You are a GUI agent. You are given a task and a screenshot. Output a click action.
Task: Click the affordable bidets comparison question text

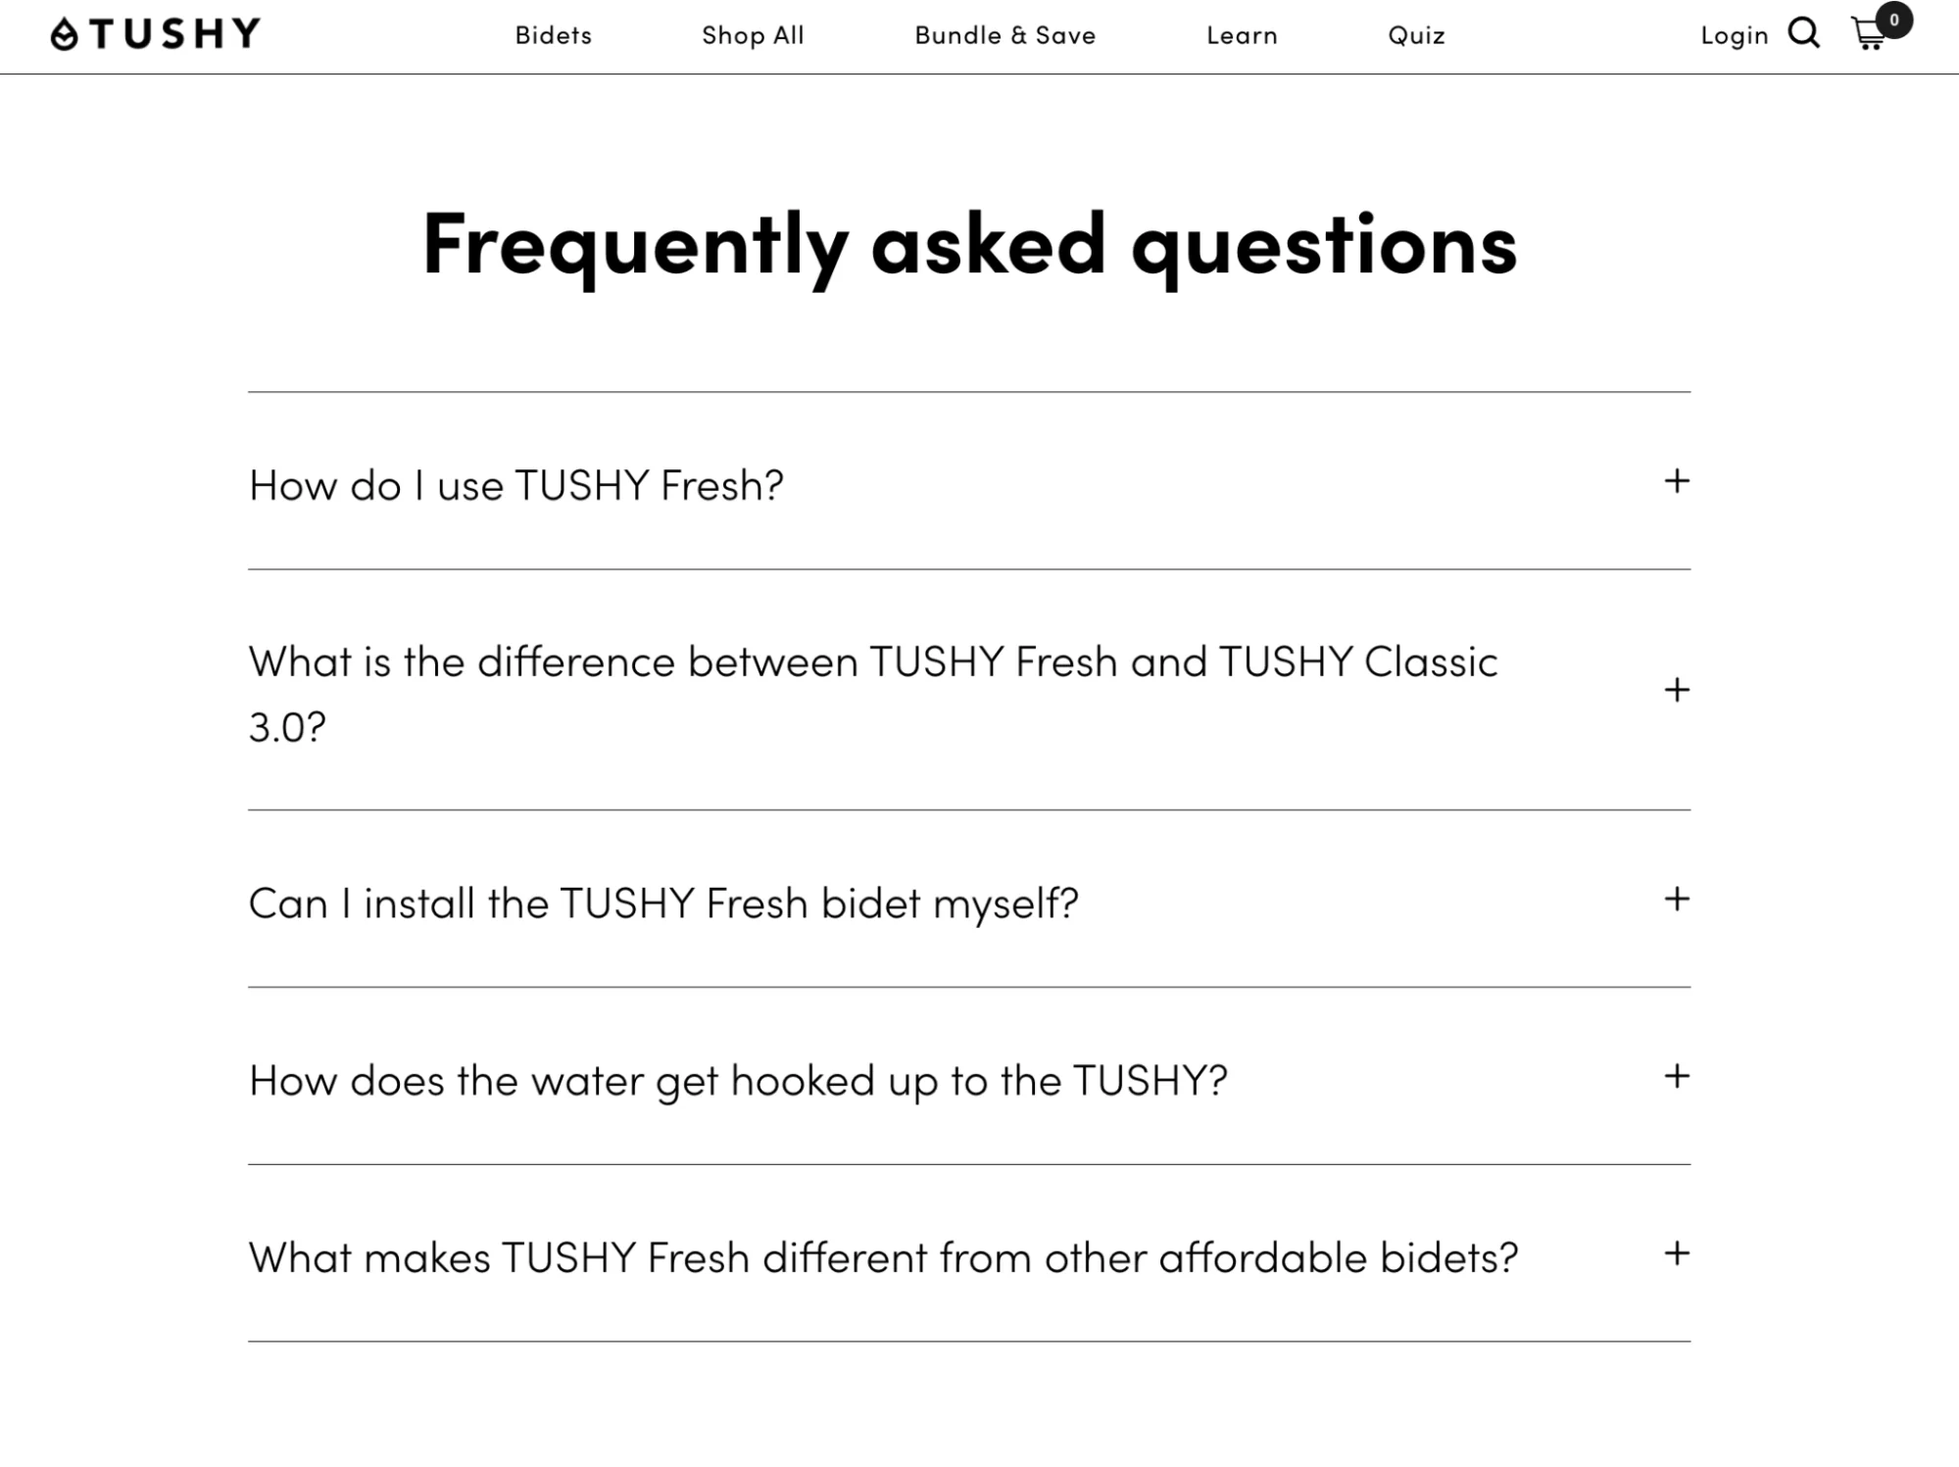pos(882,1255)
